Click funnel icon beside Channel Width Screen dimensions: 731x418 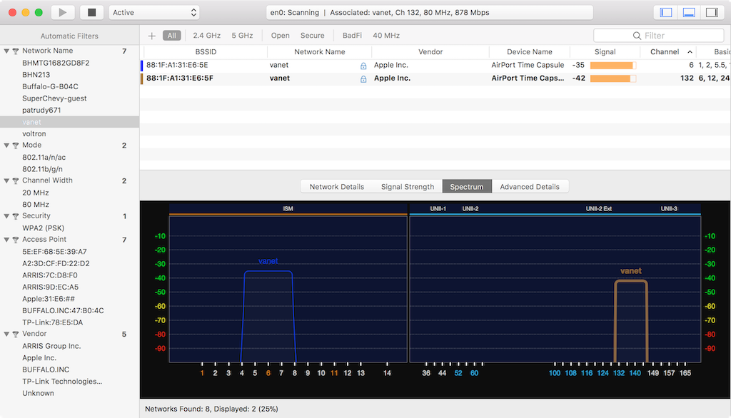[16, 180]
